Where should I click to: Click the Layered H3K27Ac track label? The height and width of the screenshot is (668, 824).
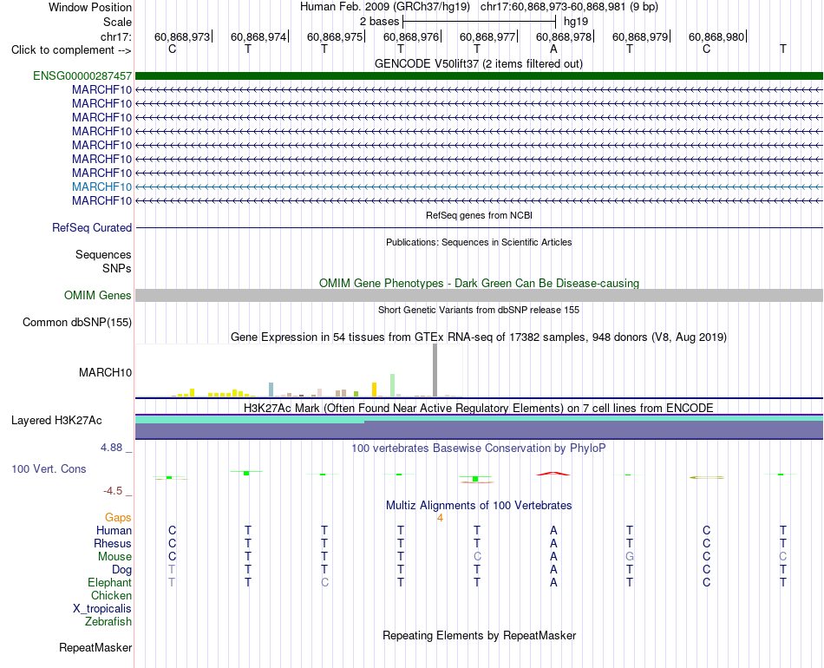pos(56,421)
